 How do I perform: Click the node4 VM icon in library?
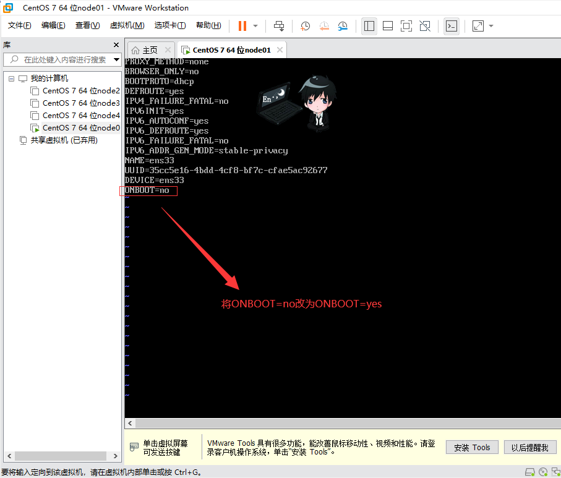click(35, 116)
